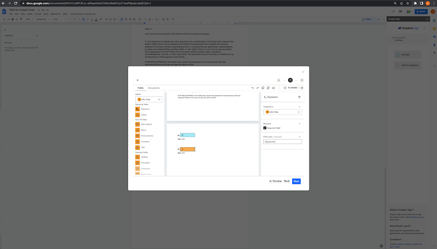Select the Textbox standard field
437x249 pixels.
(145, 157)
